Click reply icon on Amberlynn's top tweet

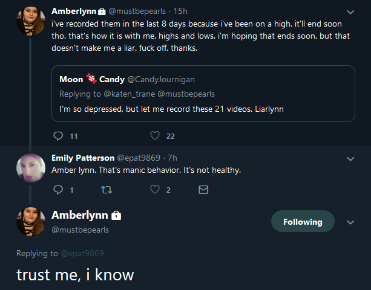[58, 136]
